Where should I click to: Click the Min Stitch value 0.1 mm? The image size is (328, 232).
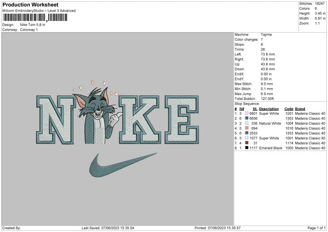click(x=267, y=89)
